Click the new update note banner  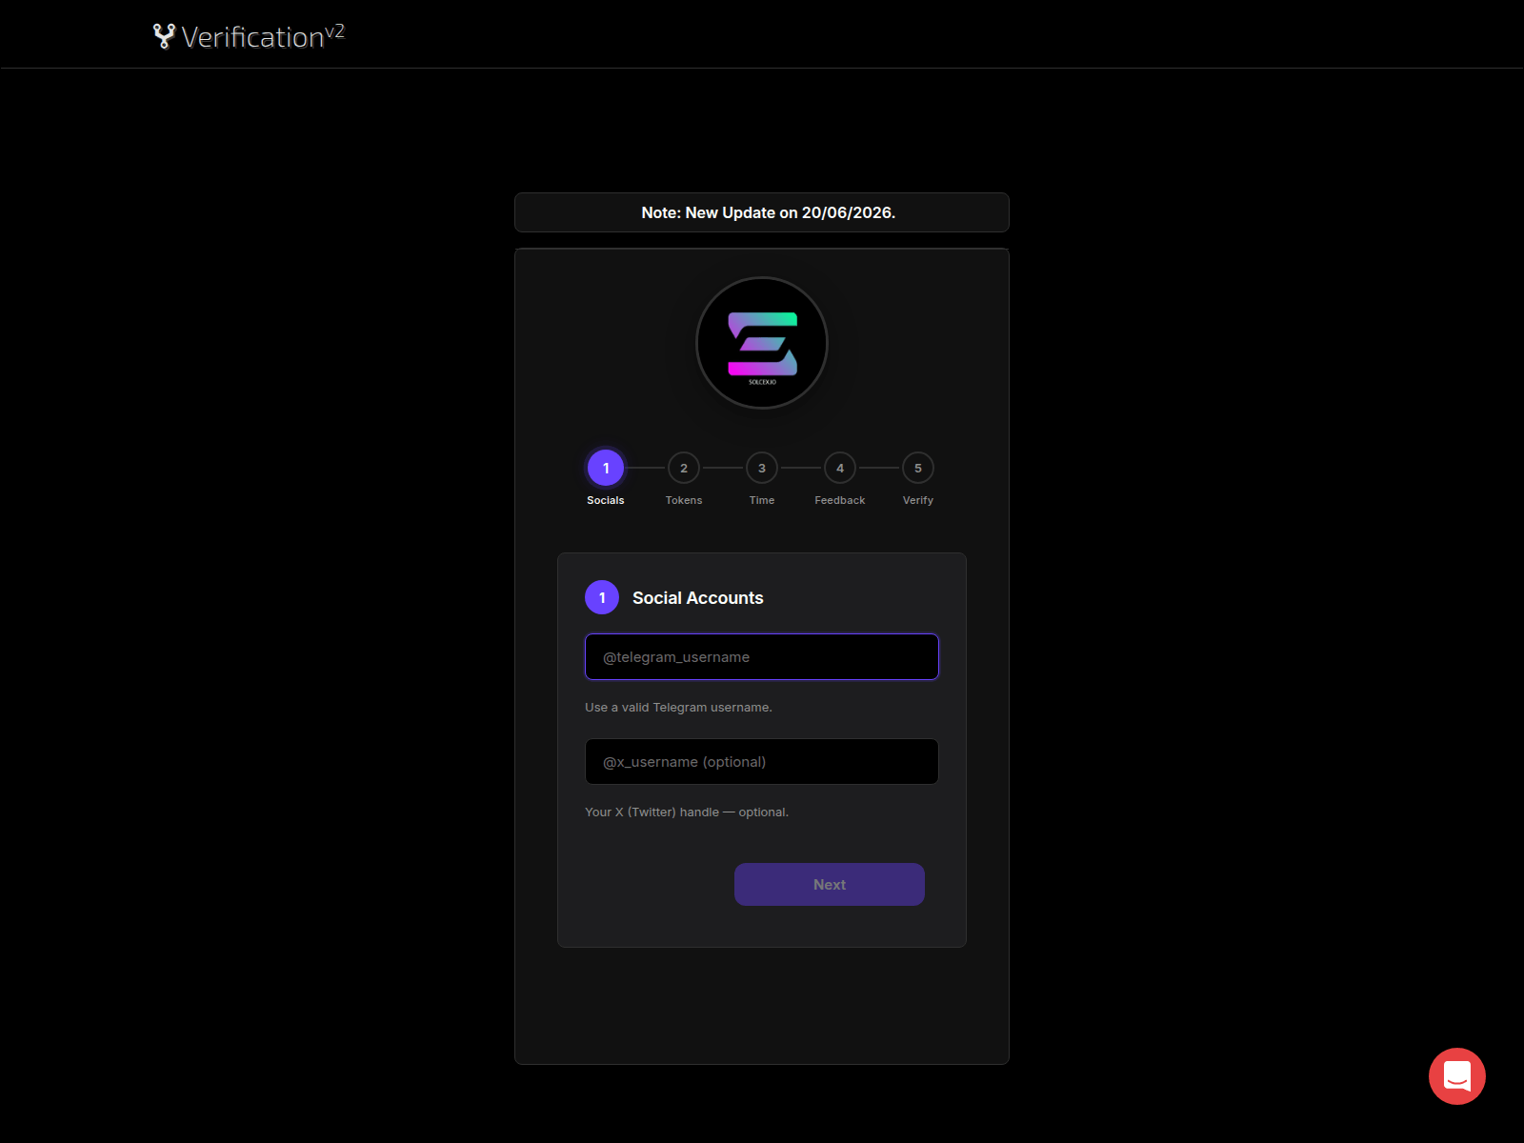[x=761, y=212]
